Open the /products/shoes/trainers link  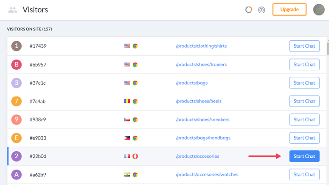(x=201, y=64)
